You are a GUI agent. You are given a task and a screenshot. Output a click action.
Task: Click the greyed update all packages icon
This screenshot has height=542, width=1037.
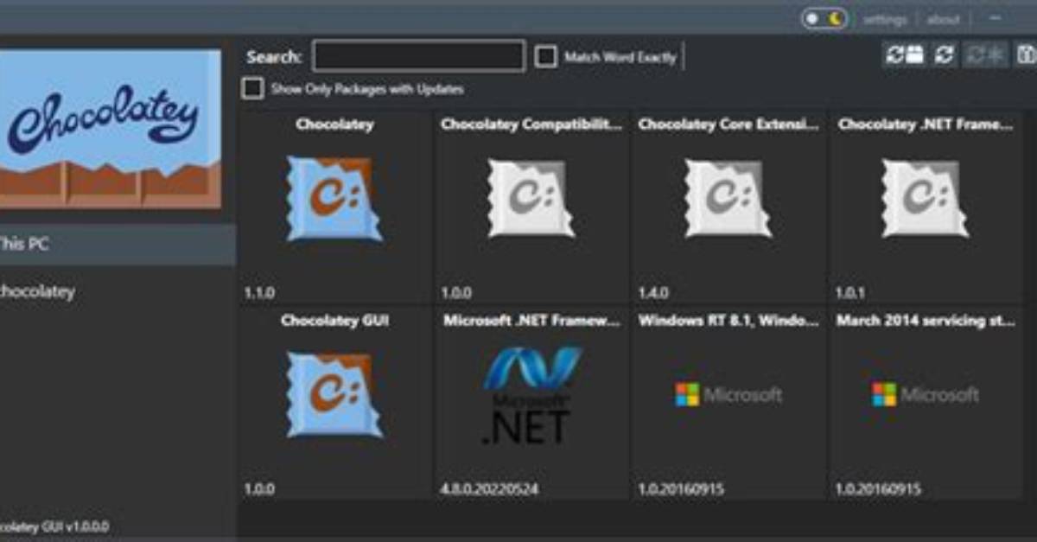[985, 54]
